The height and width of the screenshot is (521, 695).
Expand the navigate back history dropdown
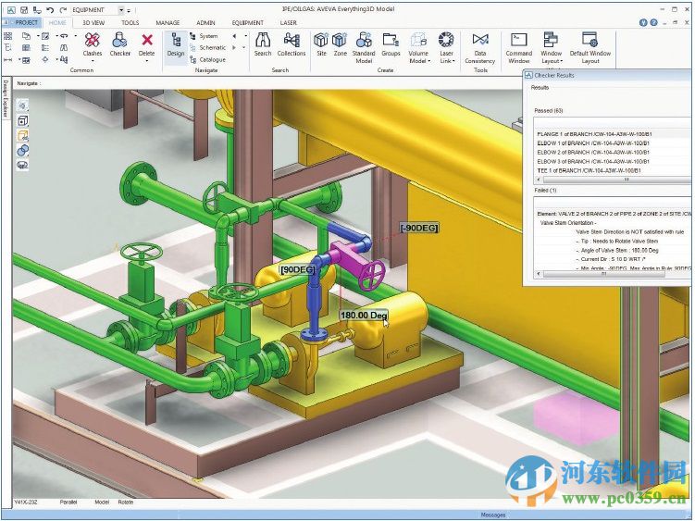pos(245,36)
